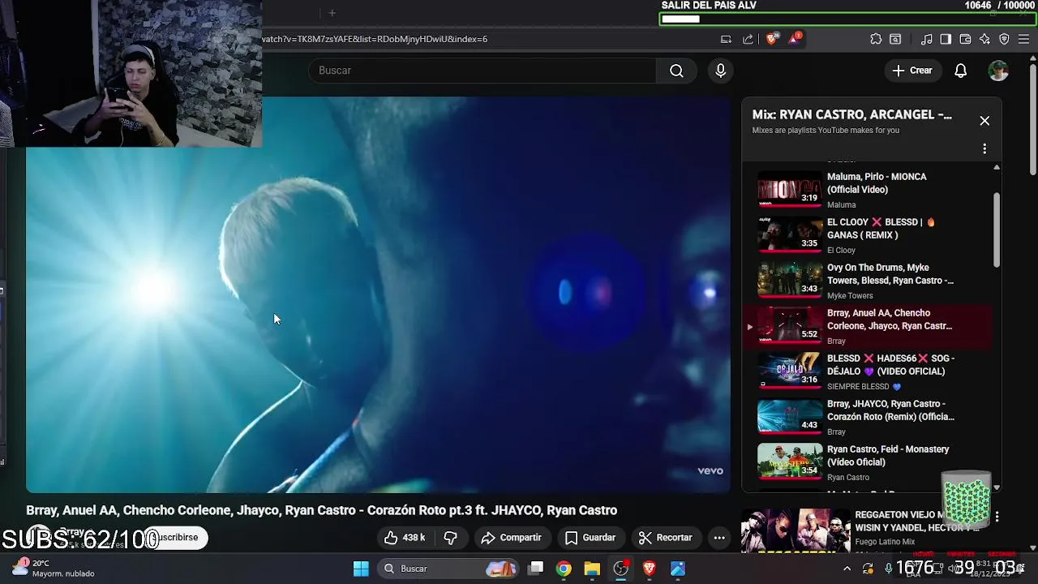Play Maluma, Pirlo - MIONCA from the mix
Screen dimensions: 1038x584
tap(866, 189)
